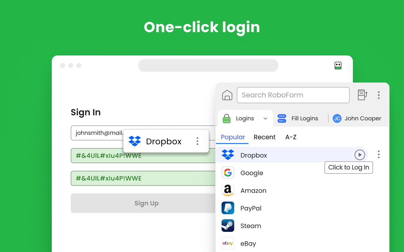
Task: Click the JC account avatar
Action: click(337, 118)
